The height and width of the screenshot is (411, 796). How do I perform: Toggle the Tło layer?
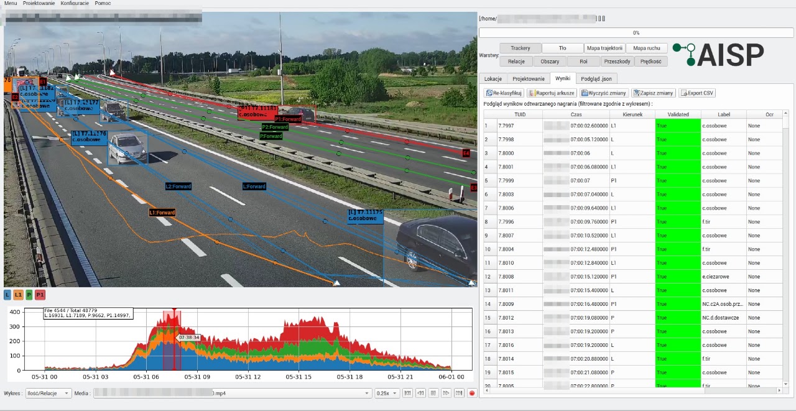[x=562, y=48]
